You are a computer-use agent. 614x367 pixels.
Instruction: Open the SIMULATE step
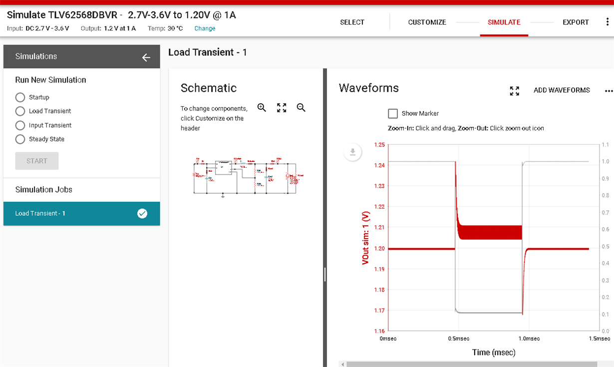point(504,22)
